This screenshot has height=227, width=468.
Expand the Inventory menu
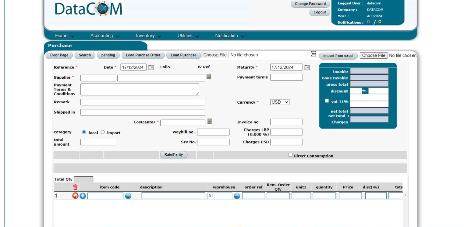pos(145,36)
